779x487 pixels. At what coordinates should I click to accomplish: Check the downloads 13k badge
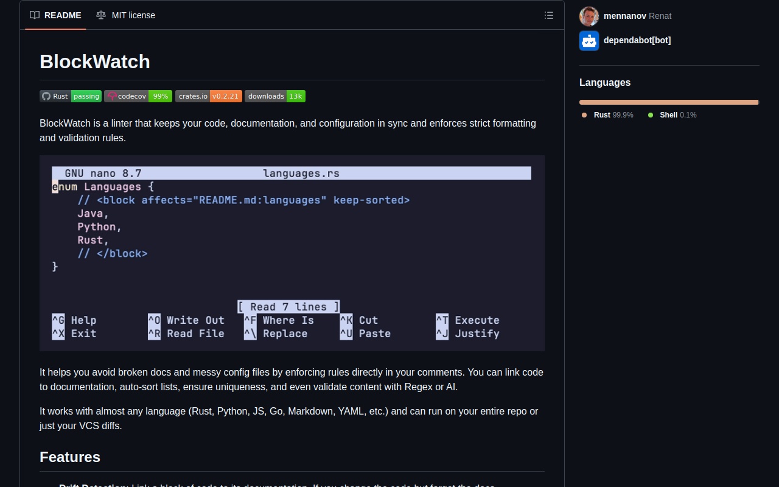tap(275, 96)
